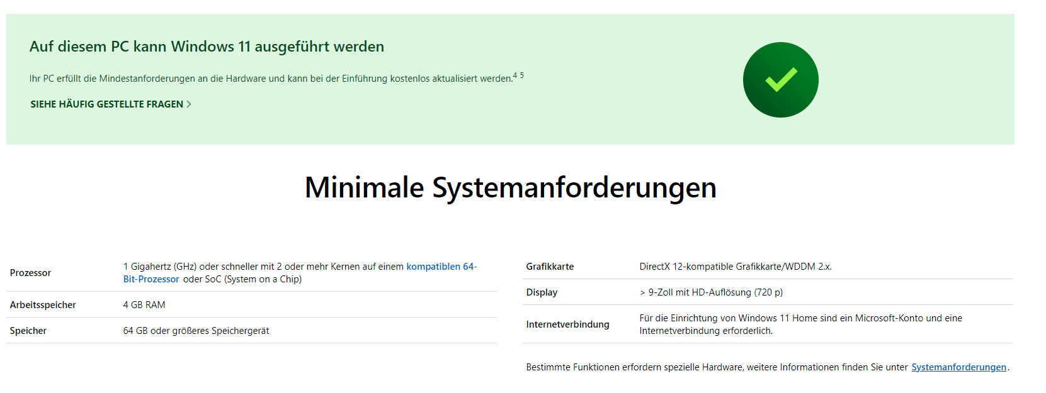Click the 'Für die Einrichtung von Windows 11 Home' text
The image size is (1046, 393).
801,324
